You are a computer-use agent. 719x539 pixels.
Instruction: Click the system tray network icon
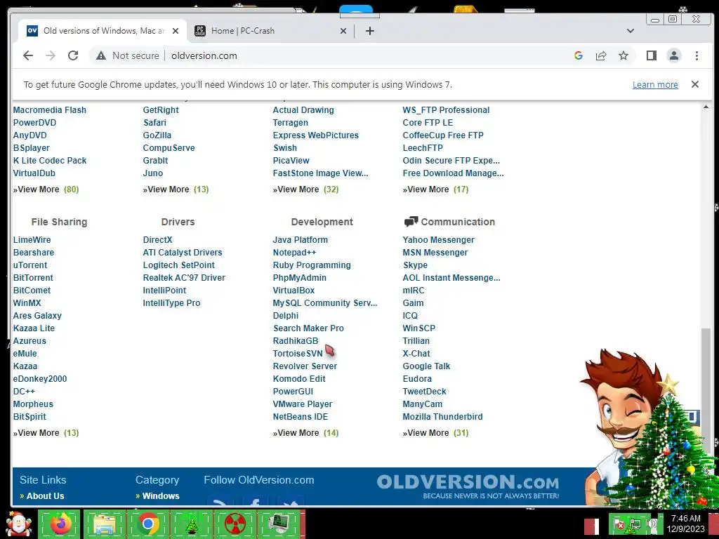[x=635, y=524]
